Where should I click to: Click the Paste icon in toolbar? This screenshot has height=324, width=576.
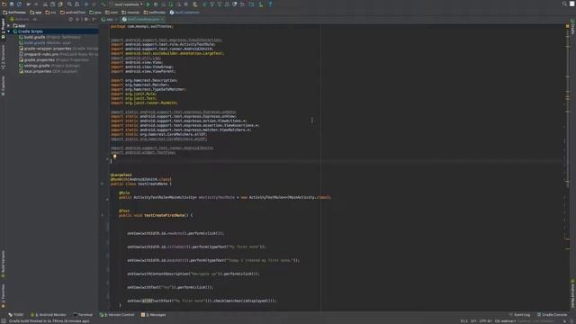[x=60, y=4]
